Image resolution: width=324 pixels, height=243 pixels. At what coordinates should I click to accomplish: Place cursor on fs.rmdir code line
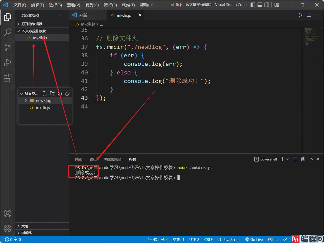tap(152, 47)
